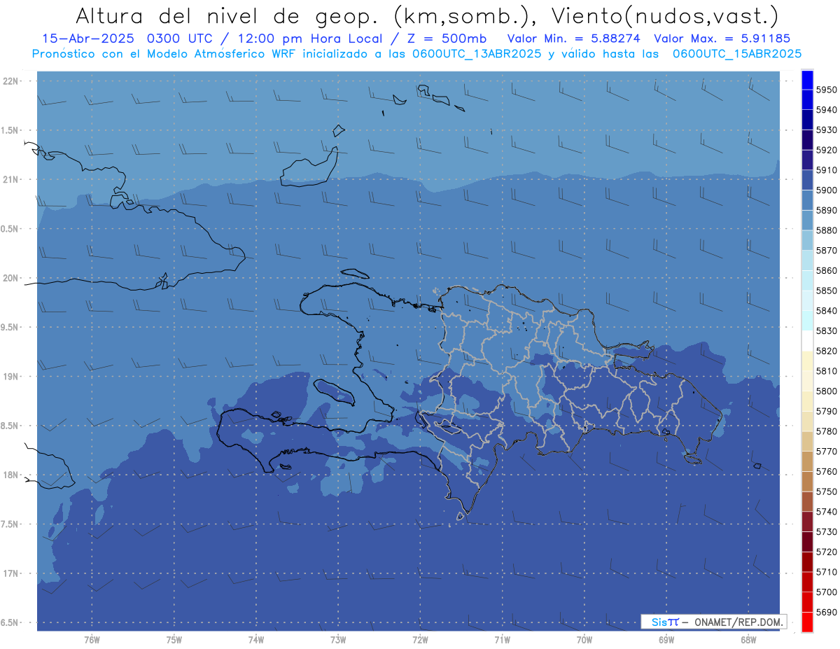This screenshot has height=649, width=840.
Task: Click the '76W' longitude label
Action: [92, 640]
